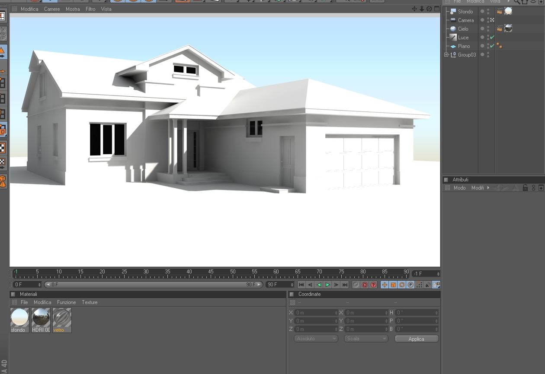The height and width of the screenshot is (374, 545).
Task: Open File menu in Materiali panel
Action: point(24,302)
